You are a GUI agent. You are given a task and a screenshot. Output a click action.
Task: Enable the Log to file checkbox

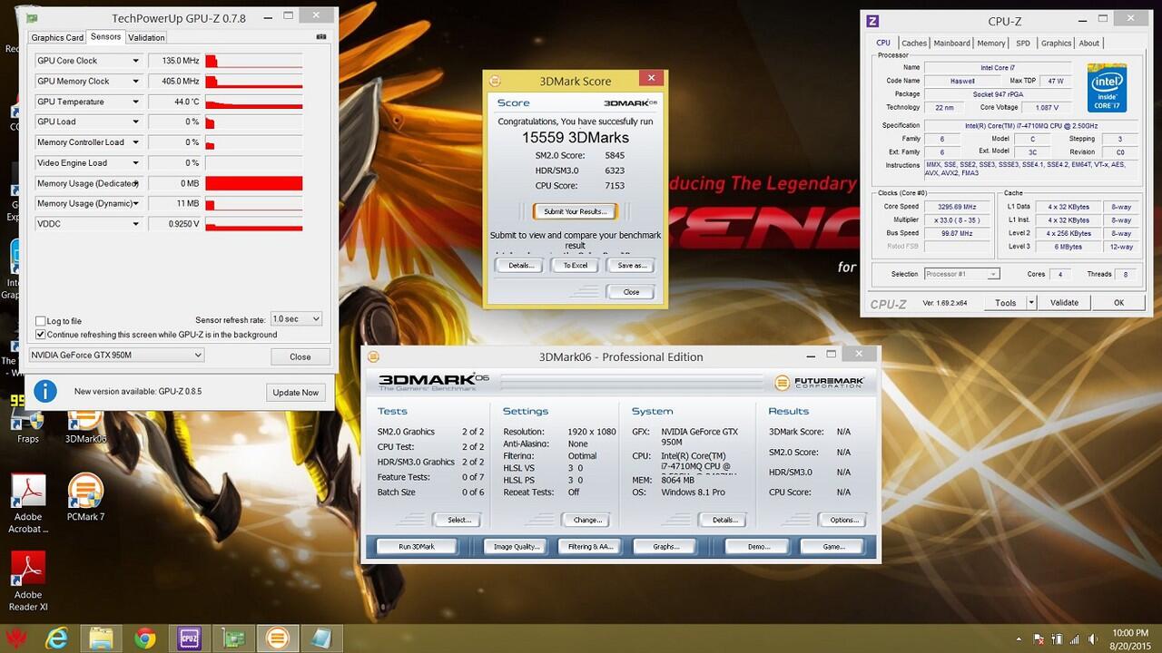[41, 321]
